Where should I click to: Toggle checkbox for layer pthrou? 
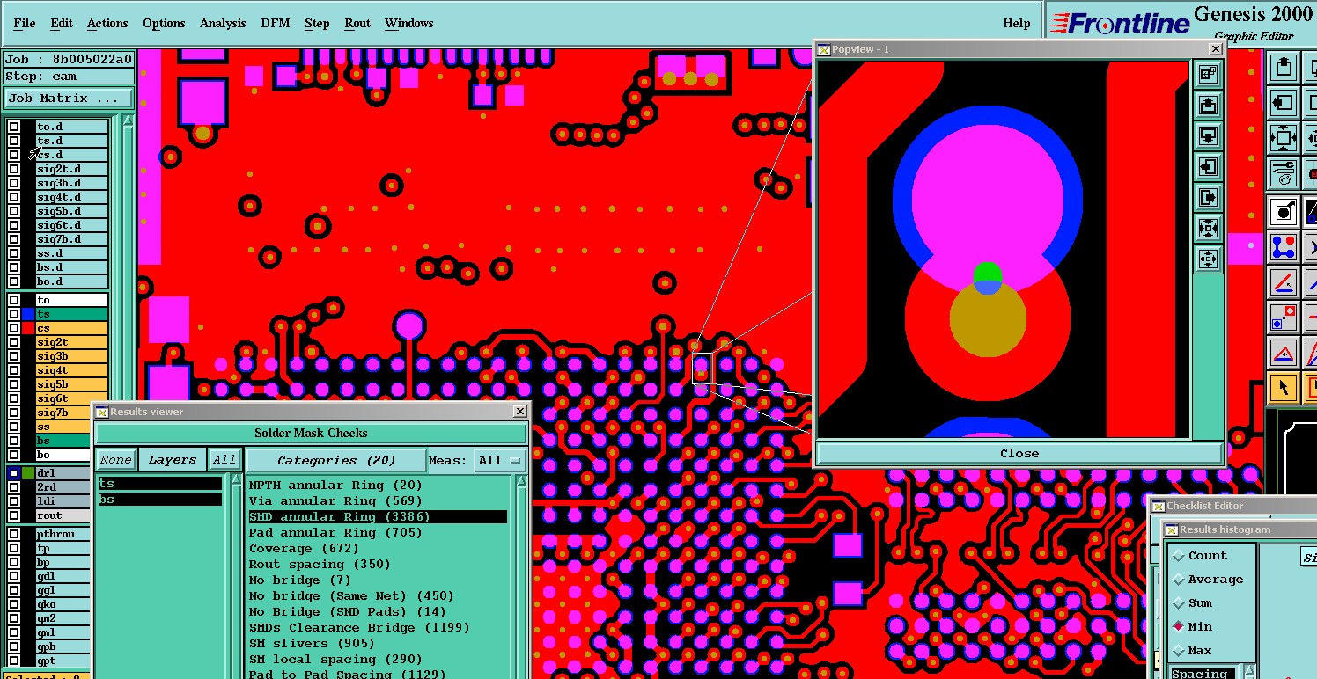click(14, 534)
